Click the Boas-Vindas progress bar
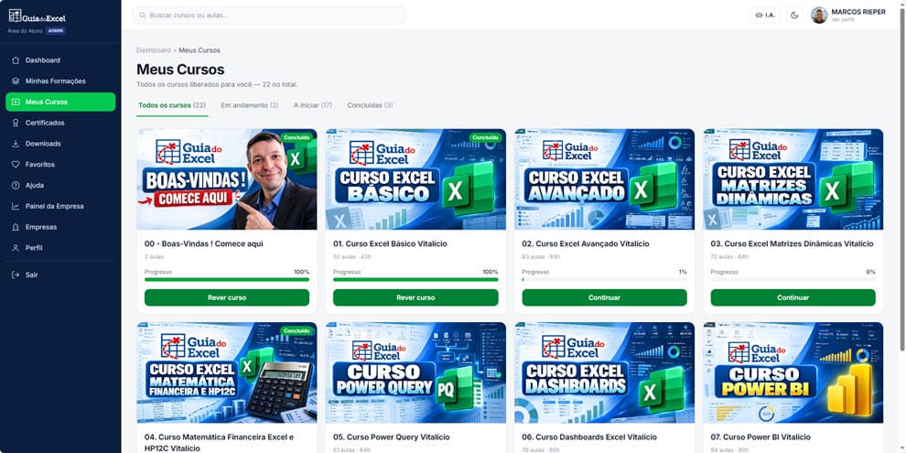The height and width of the screenshot is (453, 906). (227, 280)
